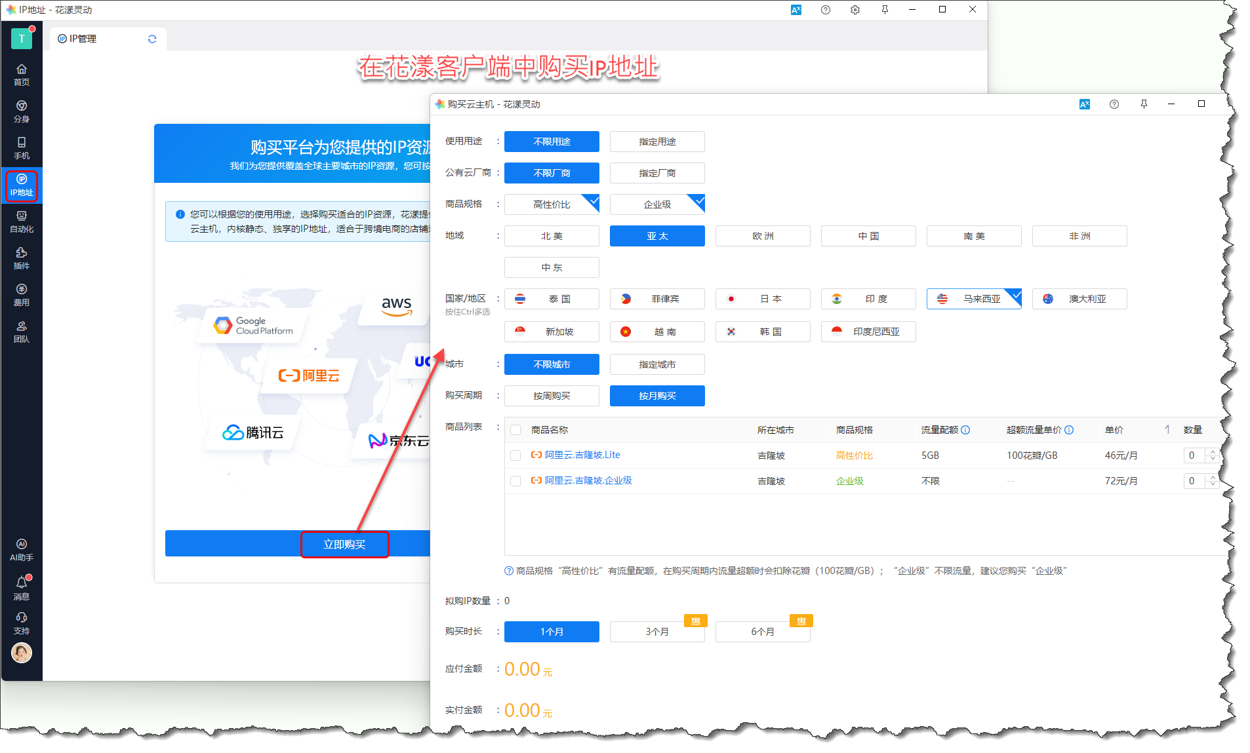Decrease quantity for 阿里云.吉隆坡.Lite
This screenshot has width=1250, height=753.
click(x=1213, y=459)
